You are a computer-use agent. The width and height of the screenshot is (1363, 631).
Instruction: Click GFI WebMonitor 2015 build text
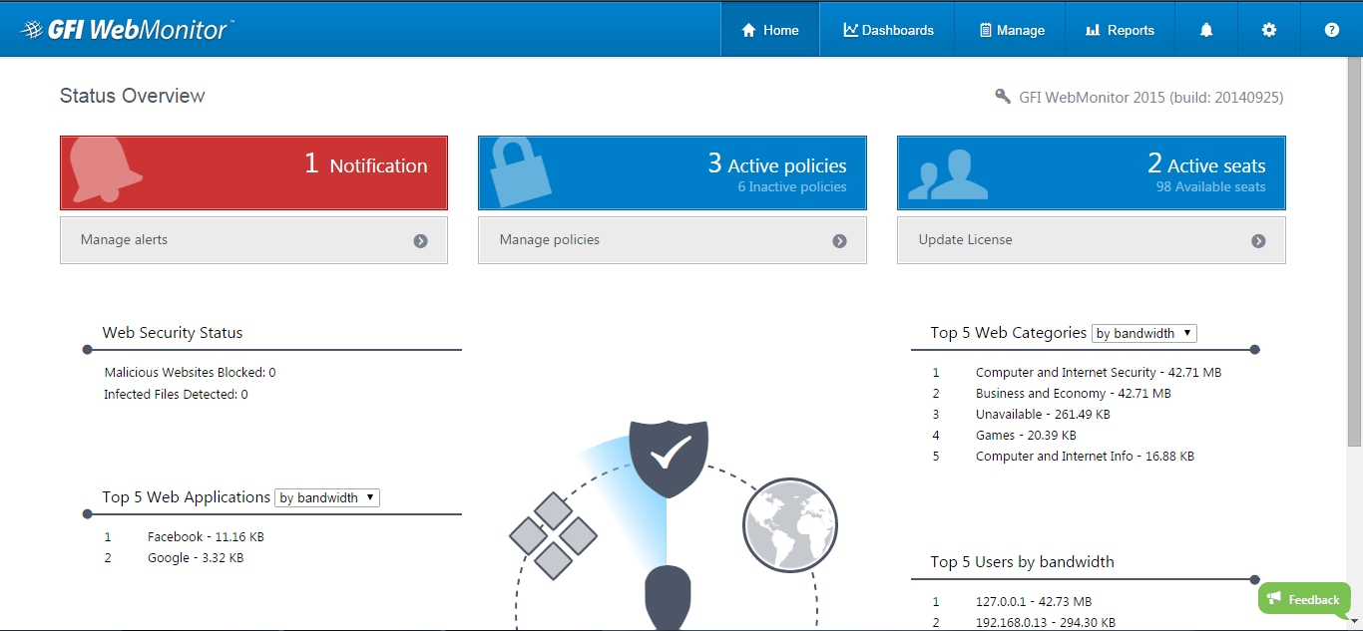(x=1151, y=97)
